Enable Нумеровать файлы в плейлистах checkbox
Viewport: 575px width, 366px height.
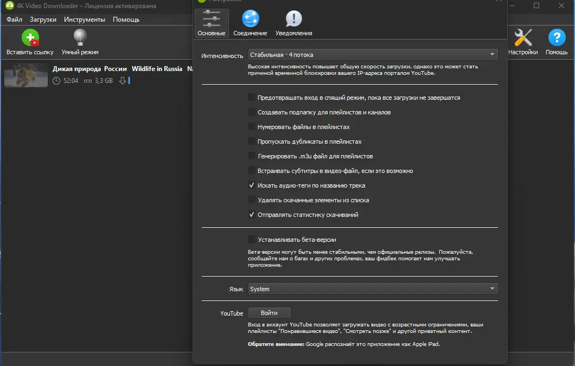(252, 126)
